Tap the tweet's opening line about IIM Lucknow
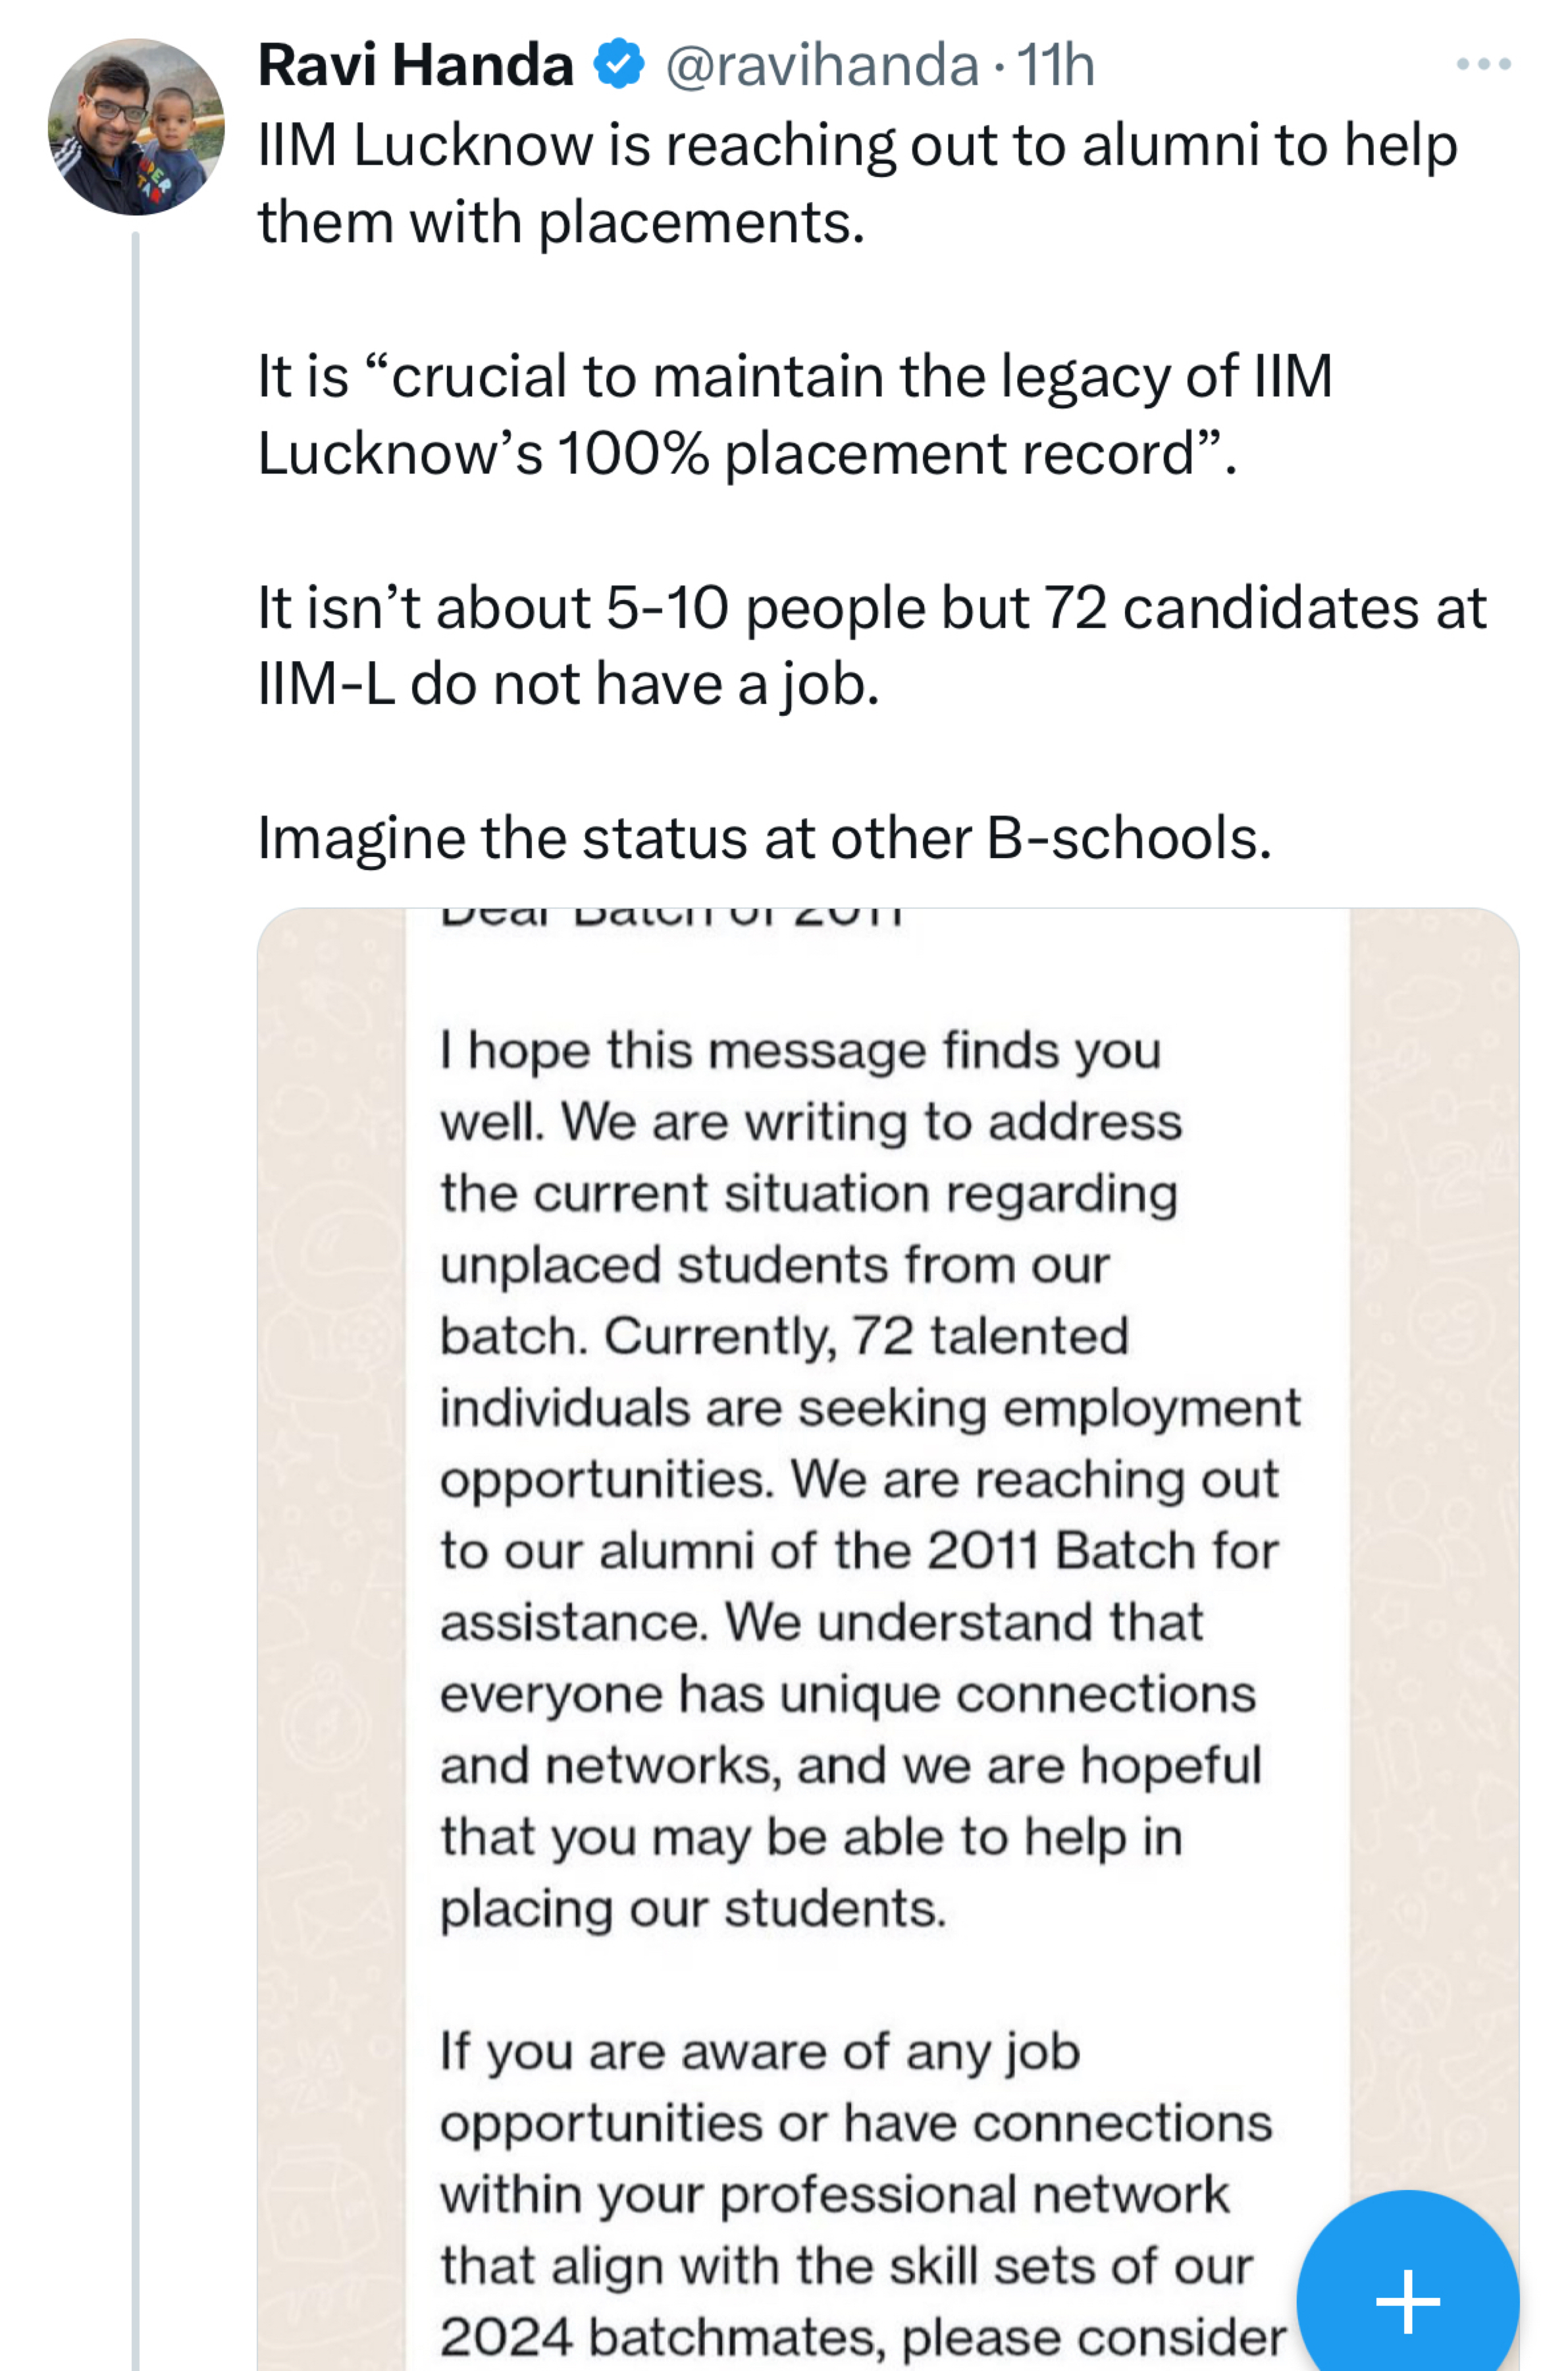The image size is (1568, 2371). (x=857, y=146)
